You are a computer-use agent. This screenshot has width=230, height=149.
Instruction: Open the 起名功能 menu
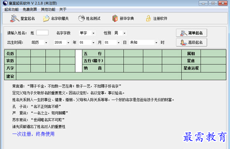[x=12, y=10]
